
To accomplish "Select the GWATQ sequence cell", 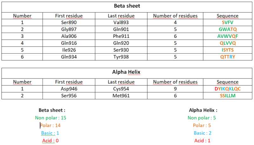I will pyautogui.click(x=227, y=30).
